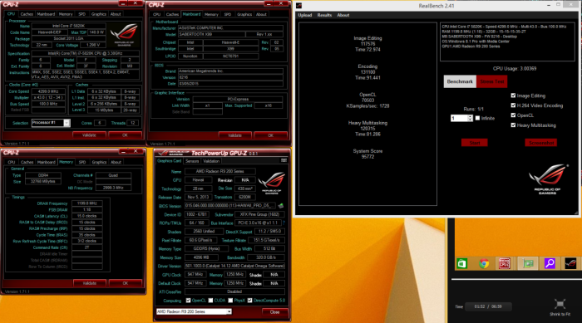Click the 01:52 / 06:59 time display
This screenshot has height=323, width=582.
[488, 306]
